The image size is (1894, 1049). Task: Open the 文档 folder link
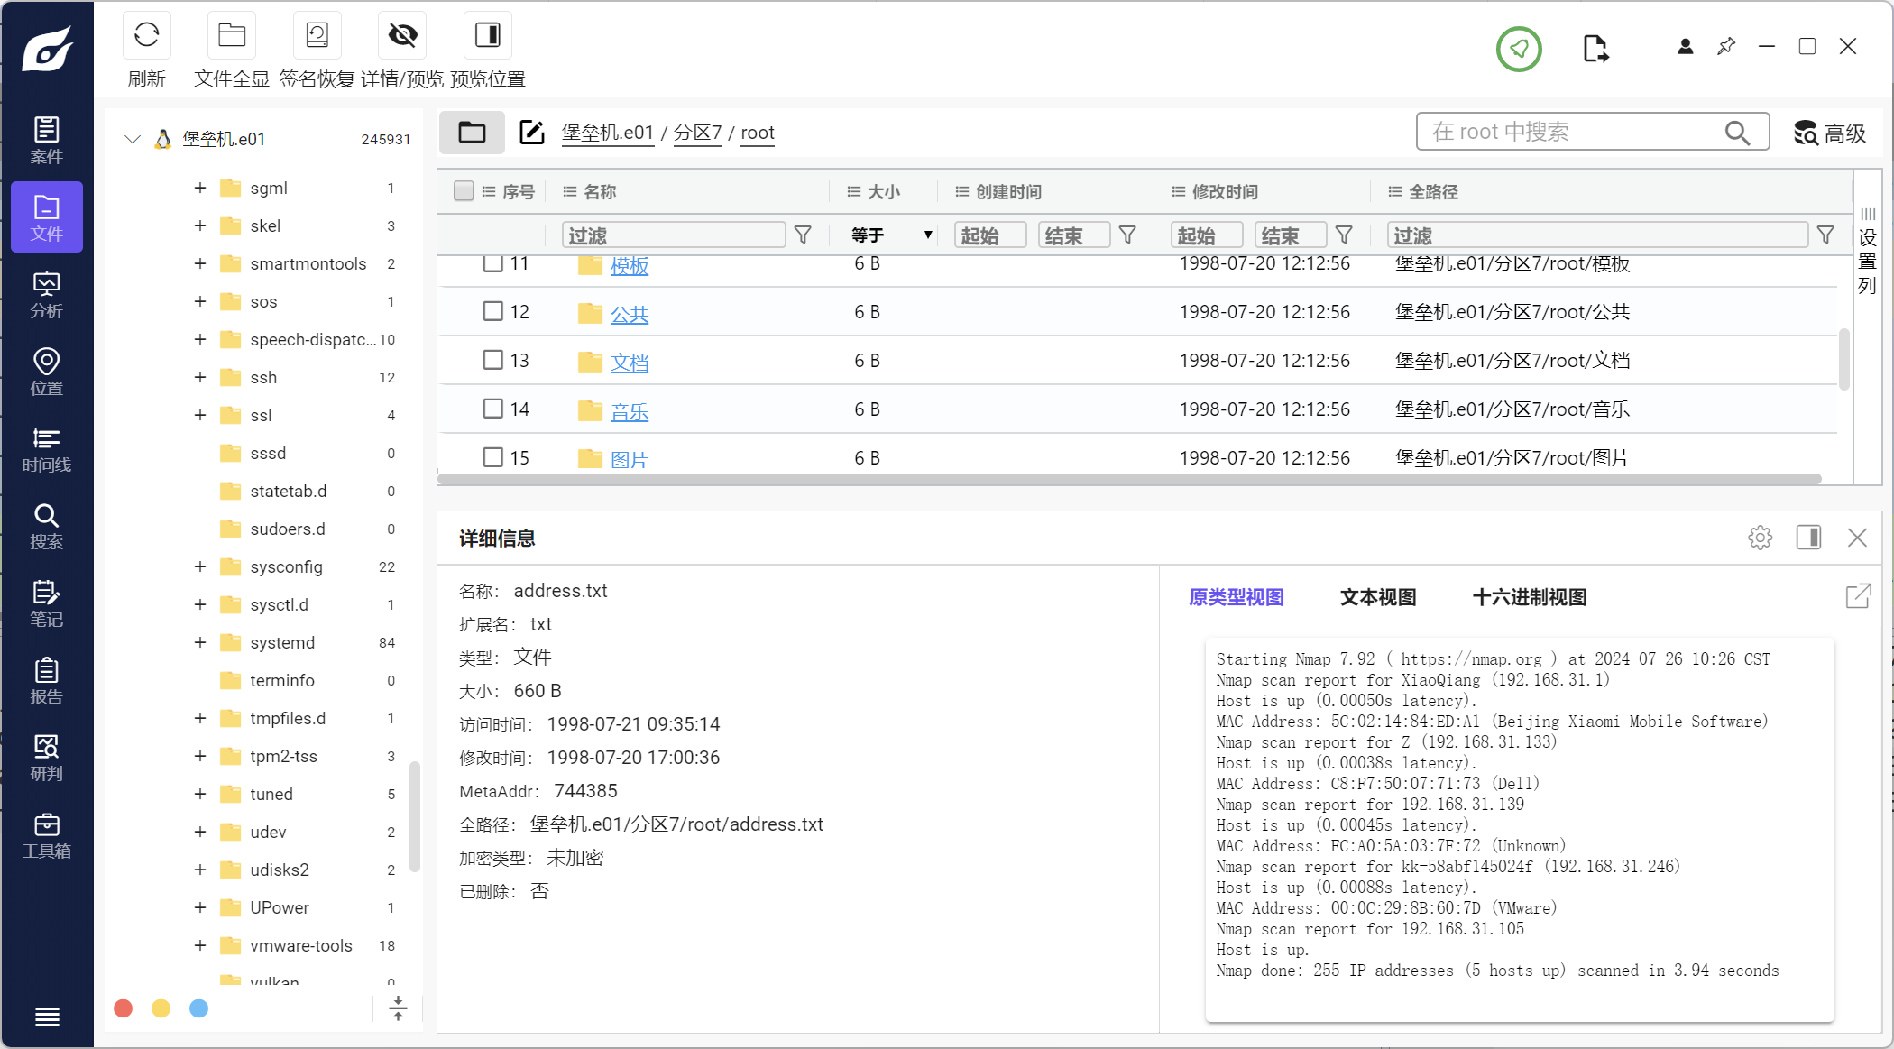[630, 363]
